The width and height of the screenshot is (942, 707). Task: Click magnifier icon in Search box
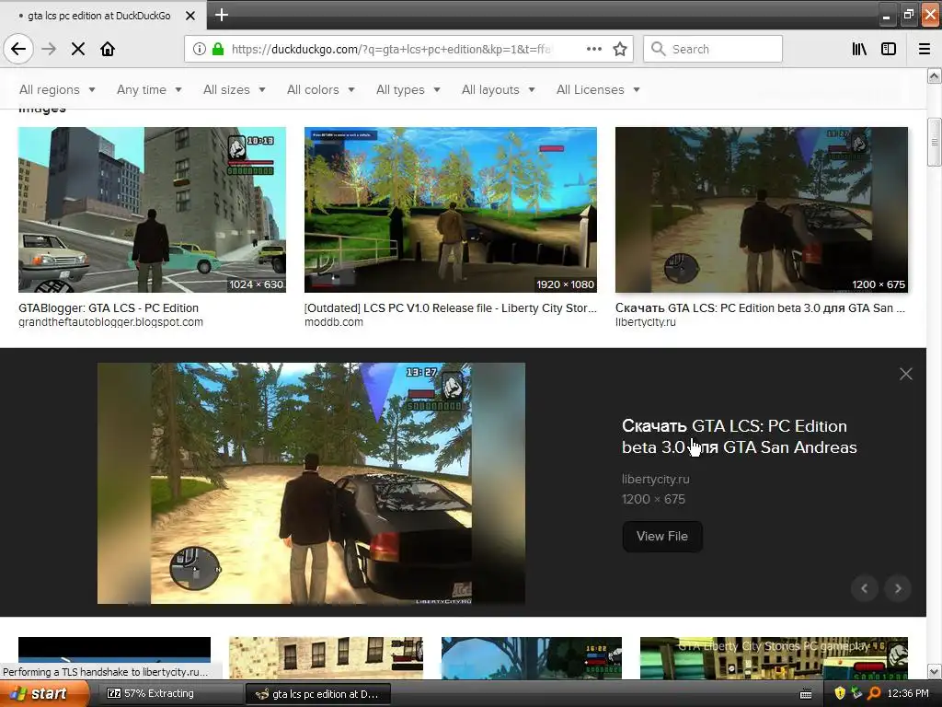(x=659, y=49)
